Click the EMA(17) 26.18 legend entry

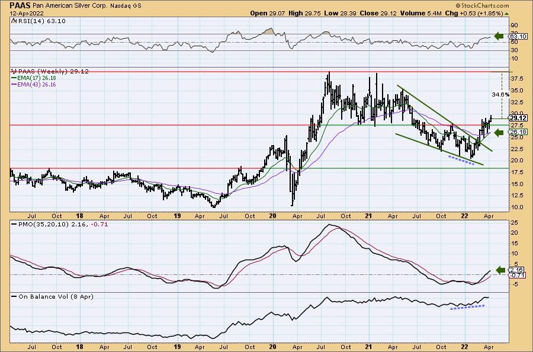pos(34,78)
